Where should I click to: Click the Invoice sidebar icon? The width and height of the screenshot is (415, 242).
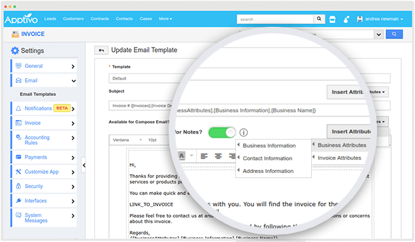[x=18, y=123]
